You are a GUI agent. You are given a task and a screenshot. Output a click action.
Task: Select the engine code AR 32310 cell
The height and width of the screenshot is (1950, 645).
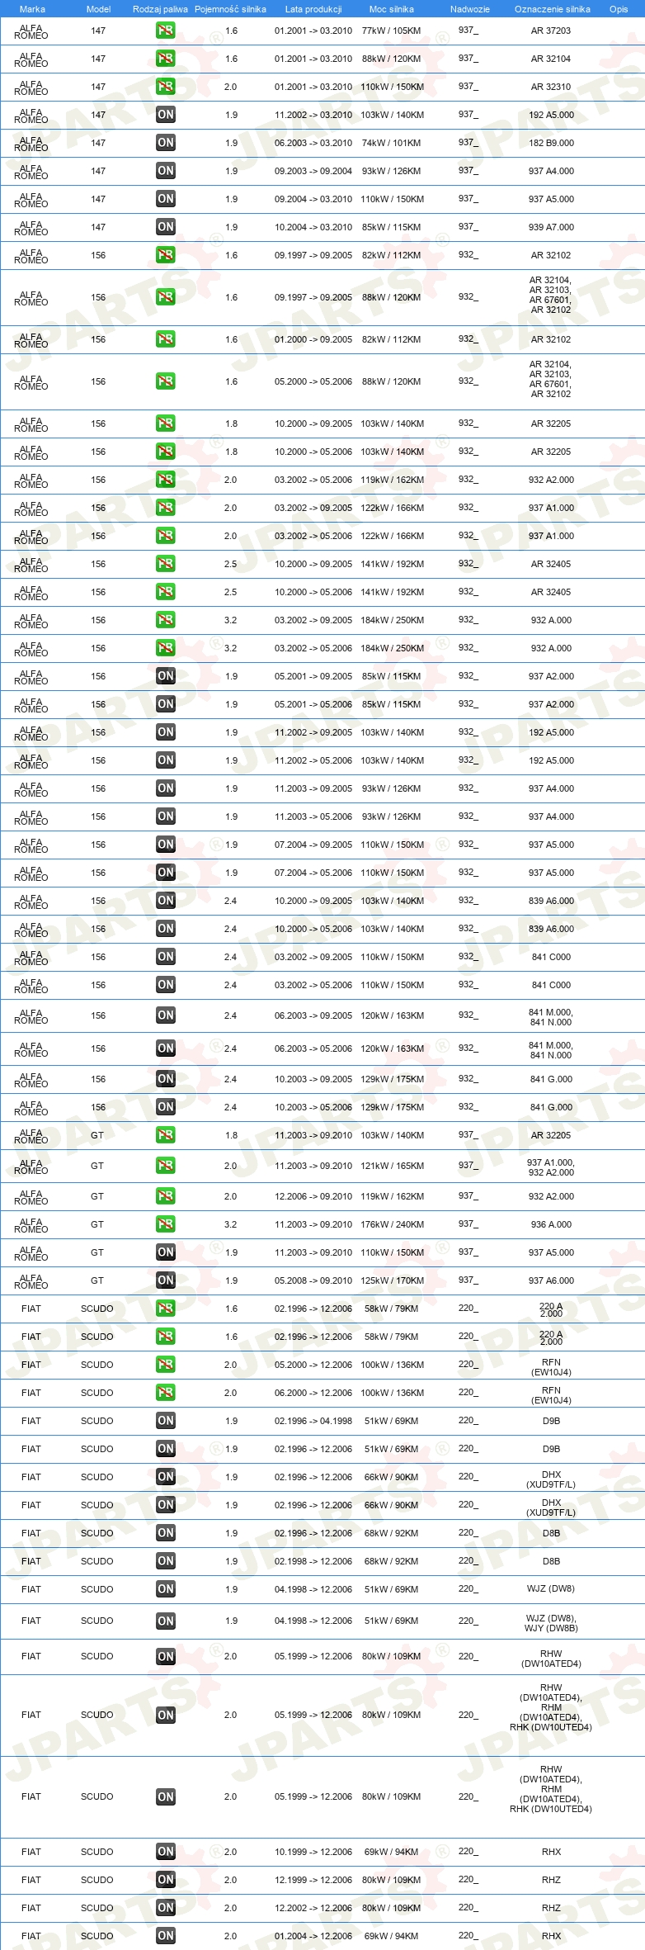coord(551,87)
